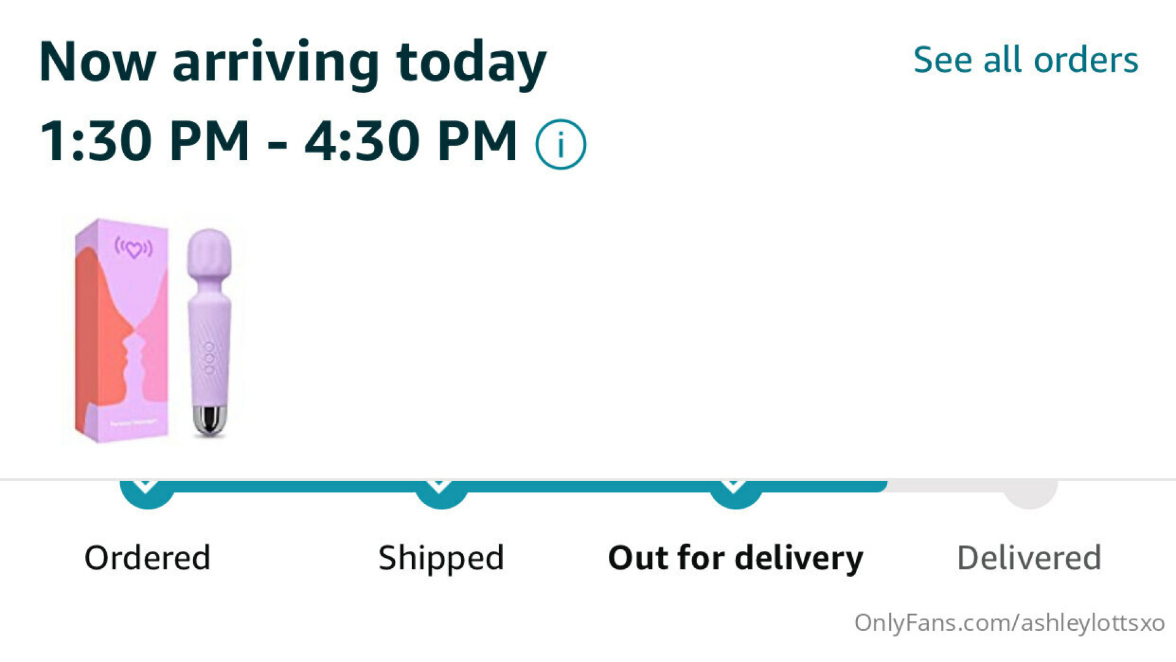
Task: Click the bold Out for delivery label
Action: [735, 558]
